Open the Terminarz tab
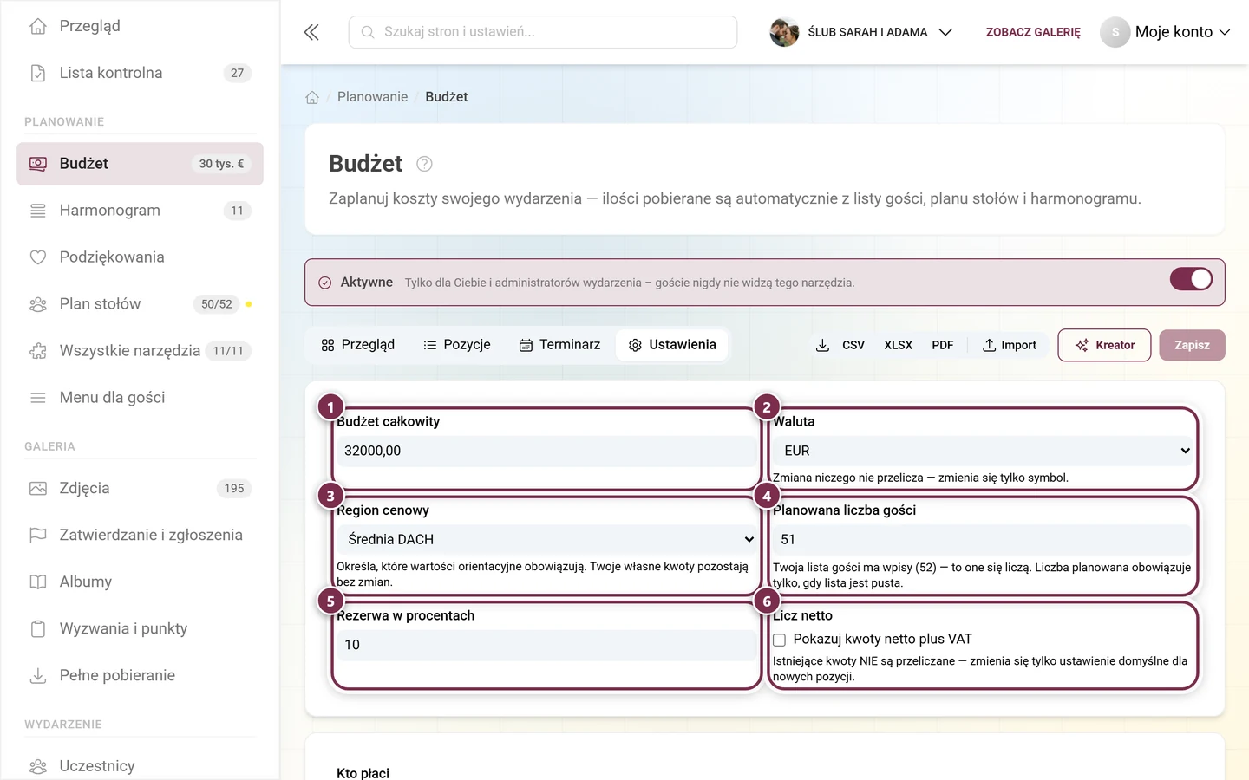Image resolution: width=1249 pixels, height=780 pixels. [x=559, y=345]
